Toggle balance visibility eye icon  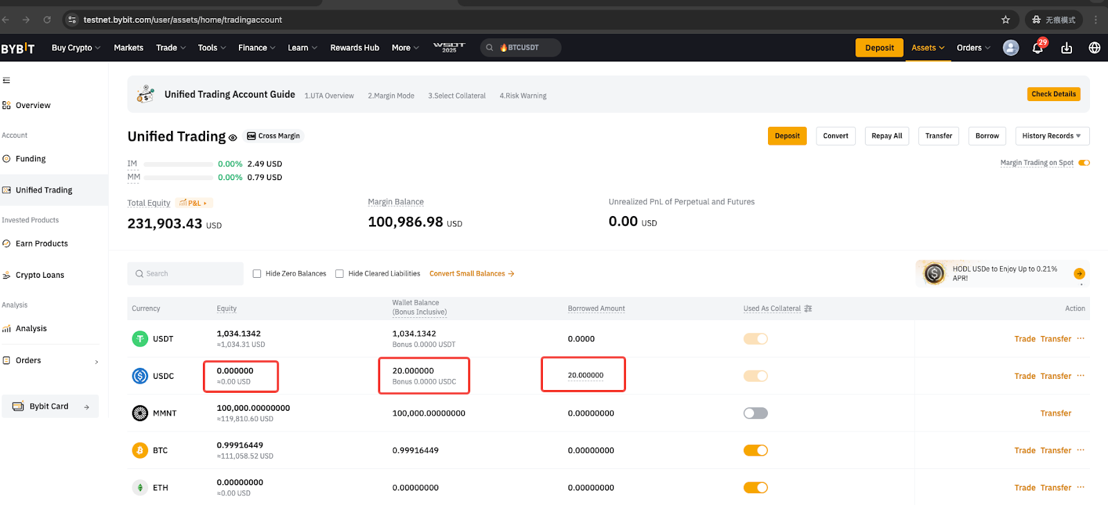coord(233,138)
